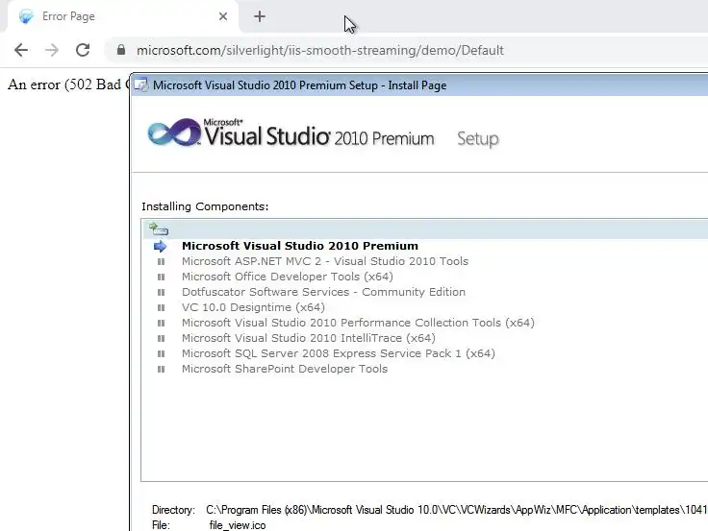Click pause icon beside ASP.NET MVC 2
This screenshot has height=531, width=708.
coord(161,261)
